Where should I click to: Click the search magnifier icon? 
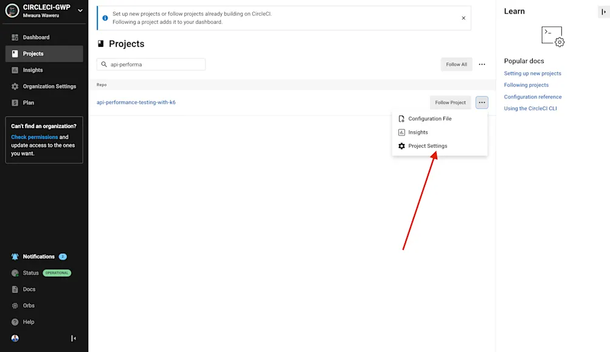[104, 64]
